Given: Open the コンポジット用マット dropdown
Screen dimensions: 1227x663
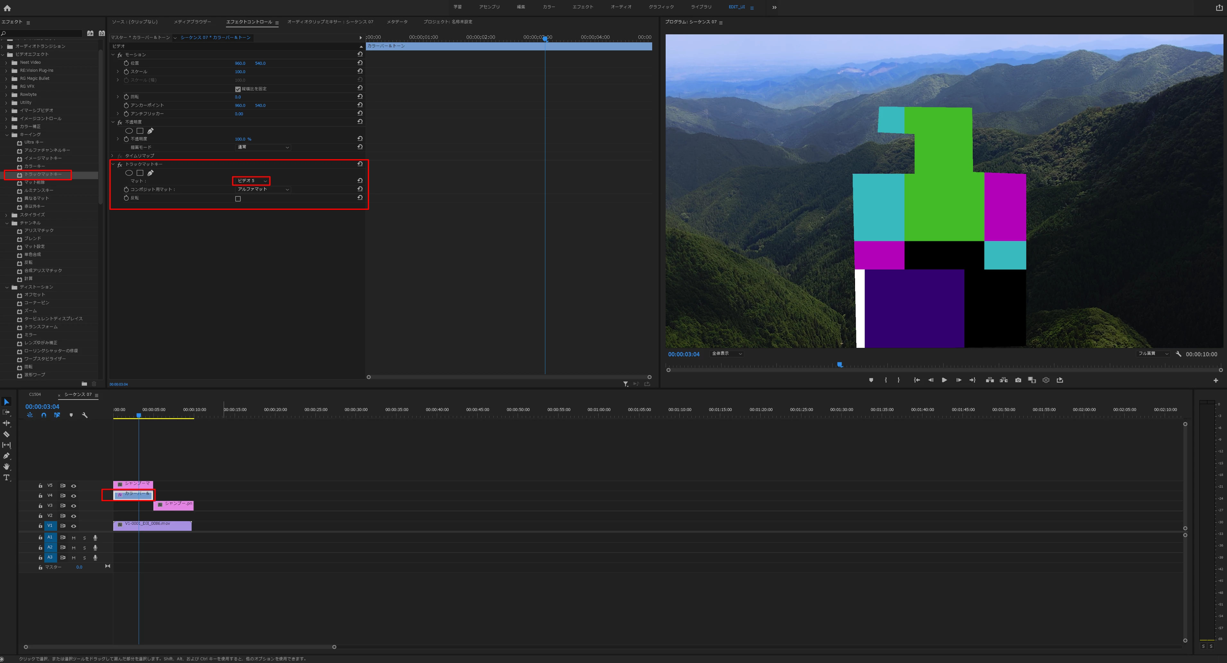Looking at the screenshot, I should click(x=263, y=189).
